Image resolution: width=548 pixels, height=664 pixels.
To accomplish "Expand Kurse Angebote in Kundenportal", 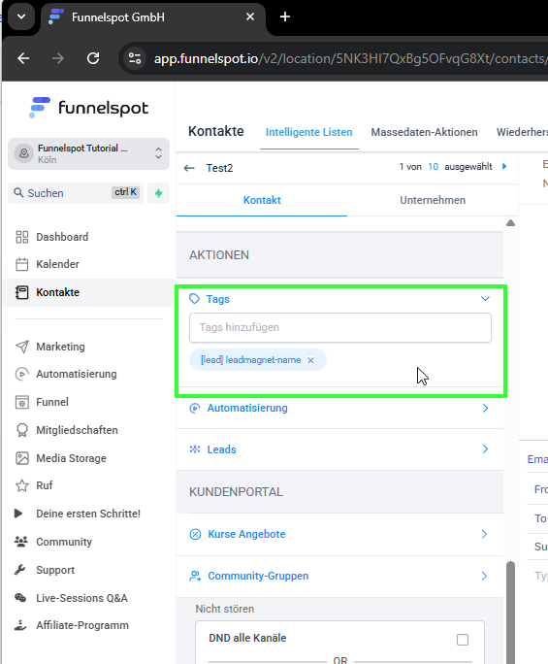I will [339, 534].
